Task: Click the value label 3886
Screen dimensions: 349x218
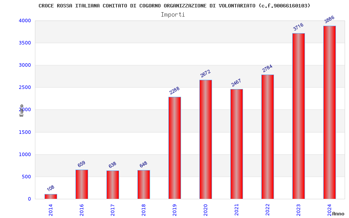Action: coord(329,19)
